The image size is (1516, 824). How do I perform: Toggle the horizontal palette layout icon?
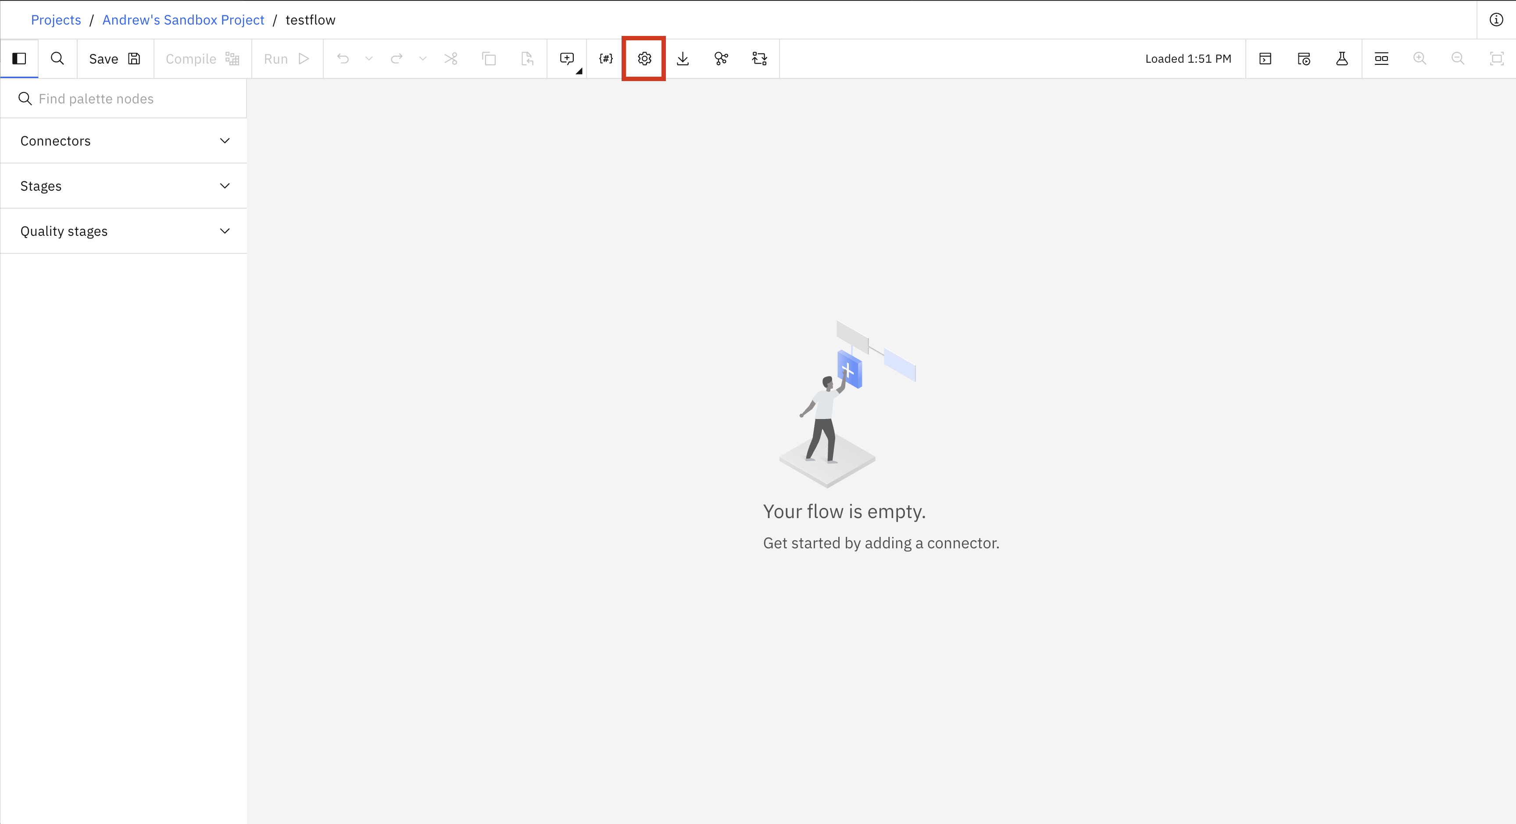click(x=1381, y=58)
